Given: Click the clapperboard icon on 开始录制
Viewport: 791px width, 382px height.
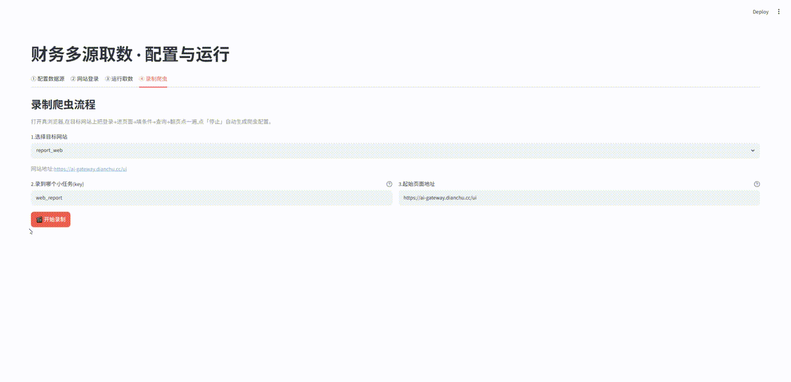Looking at the screenshot, I should point(39,219).
